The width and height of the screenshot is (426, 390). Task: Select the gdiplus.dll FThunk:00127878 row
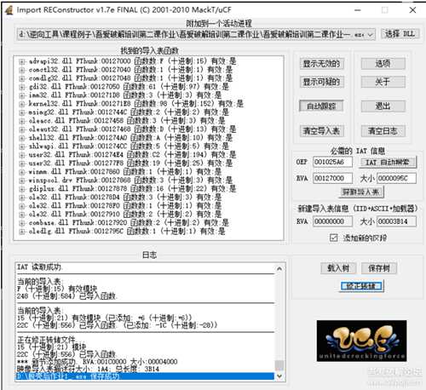coord(132,189)
